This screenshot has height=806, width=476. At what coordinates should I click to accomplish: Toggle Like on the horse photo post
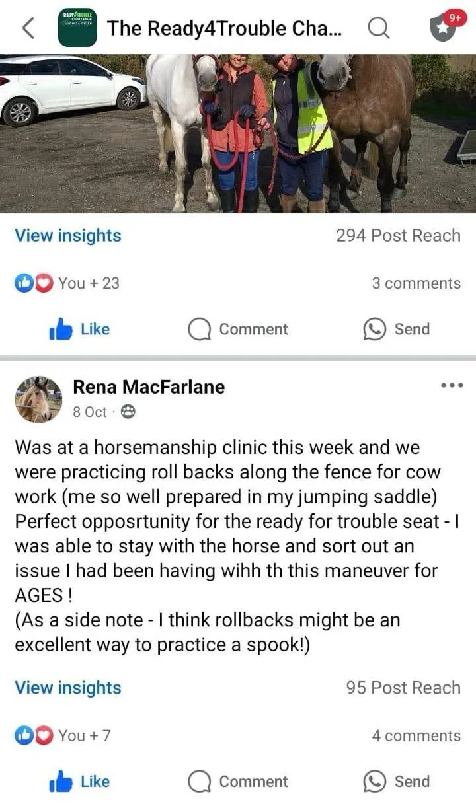79,329
